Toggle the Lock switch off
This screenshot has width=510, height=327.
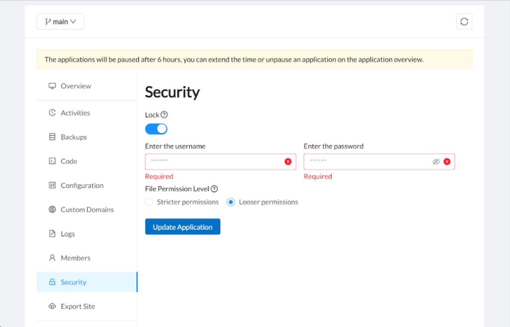coord(156,128)
